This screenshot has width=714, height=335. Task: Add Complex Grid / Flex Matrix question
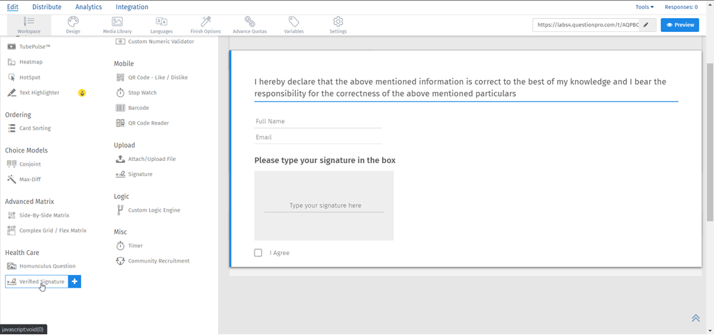pos(47,231)
